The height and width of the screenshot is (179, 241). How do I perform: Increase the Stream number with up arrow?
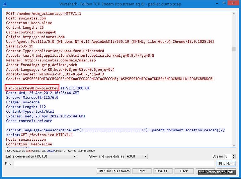(x=234, y=155)
